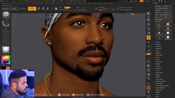Click the Zoom canvas icon on right shelf

(x=148, y=24)
